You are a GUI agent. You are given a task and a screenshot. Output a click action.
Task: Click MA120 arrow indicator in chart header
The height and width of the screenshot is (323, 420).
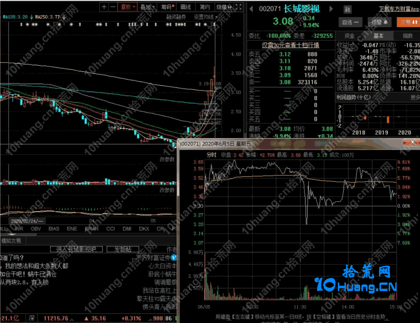point(31,17)
